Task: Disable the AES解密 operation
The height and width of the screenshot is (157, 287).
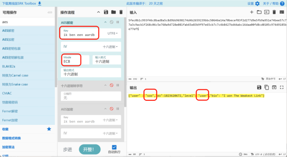Action: 112,22
